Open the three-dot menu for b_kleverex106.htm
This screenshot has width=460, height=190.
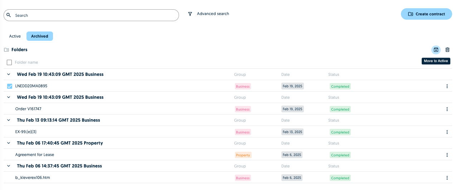click(447, 178)
